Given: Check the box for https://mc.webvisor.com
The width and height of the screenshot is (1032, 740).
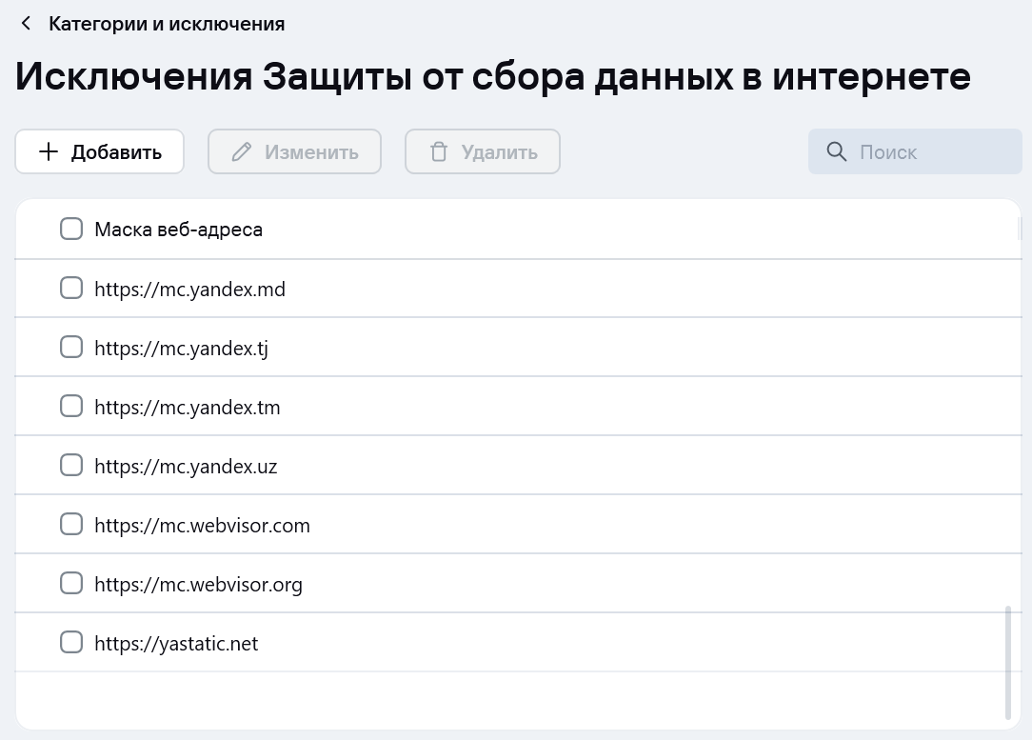Looking at the screenshot, I should pyautogui.click(x=71, y=524).
